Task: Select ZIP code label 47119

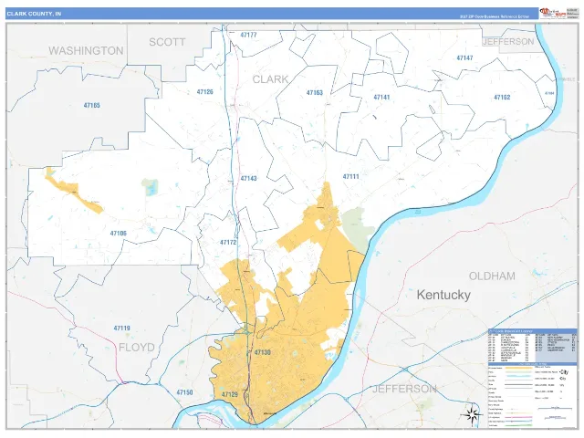Action: pyautogui.click(x=121, y=328)
